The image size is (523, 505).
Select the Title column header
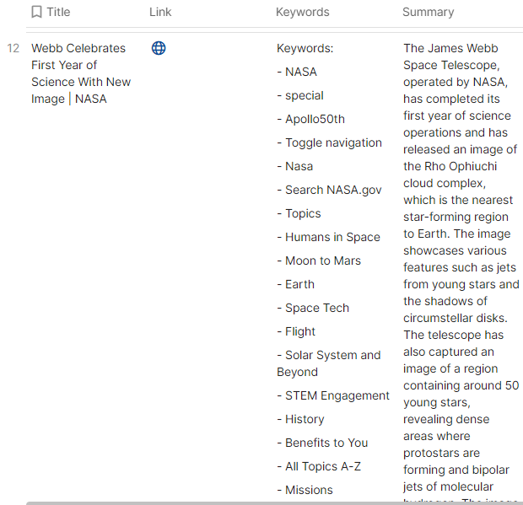click(58, 12)
